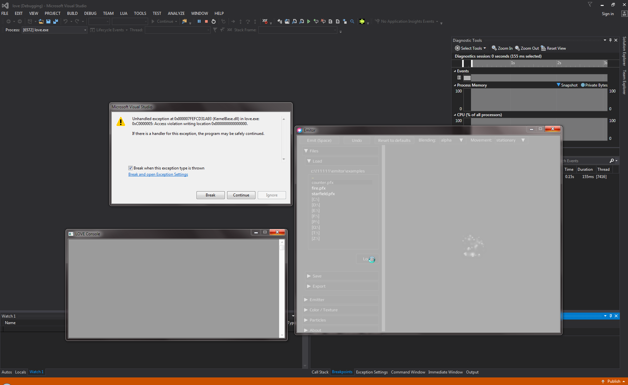Click the magnifier search icon in toolbar
Viewport: 628px width, 385px height.
click(x=352, y=21)
